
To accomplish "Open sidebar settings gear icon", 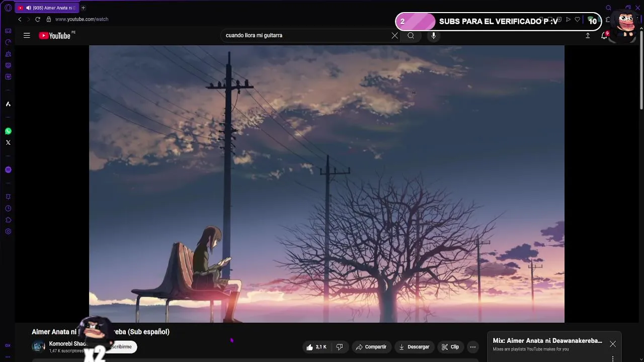I will [x=8, y=232].
